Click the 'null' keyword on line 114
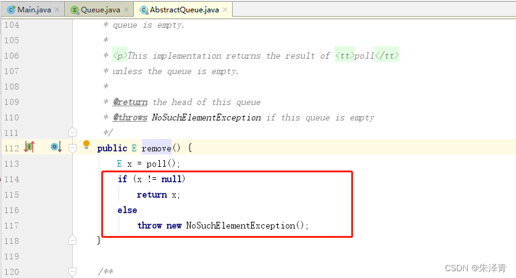This screenshot has height=278, width=516. pos(171,179)
